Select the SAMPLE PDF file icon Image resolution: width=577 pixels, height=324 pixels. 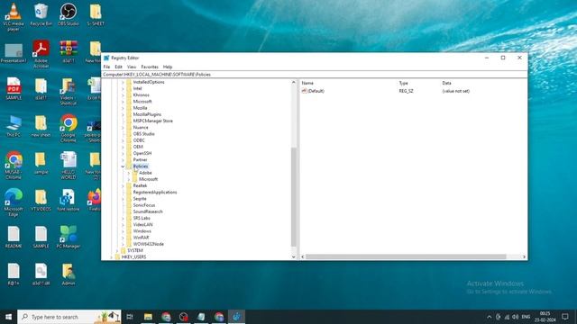pos(14,88)
